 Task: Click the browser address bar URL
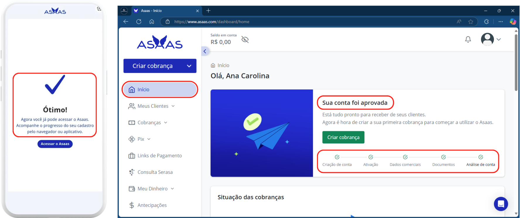click(212, 22)
